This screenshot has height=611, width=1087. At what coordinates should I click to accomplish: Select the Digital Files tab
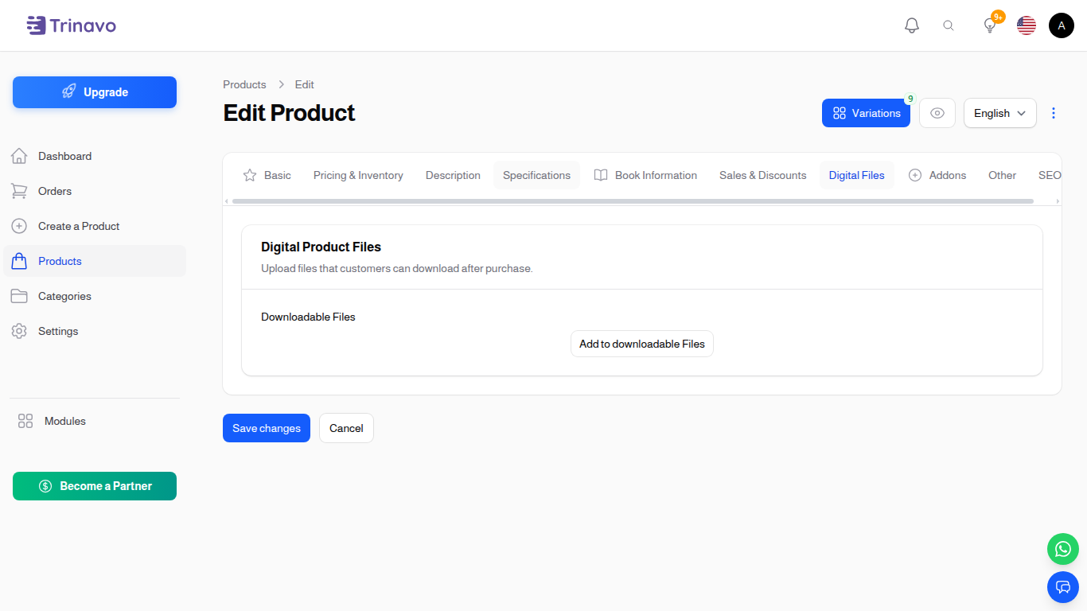(856, 175)
